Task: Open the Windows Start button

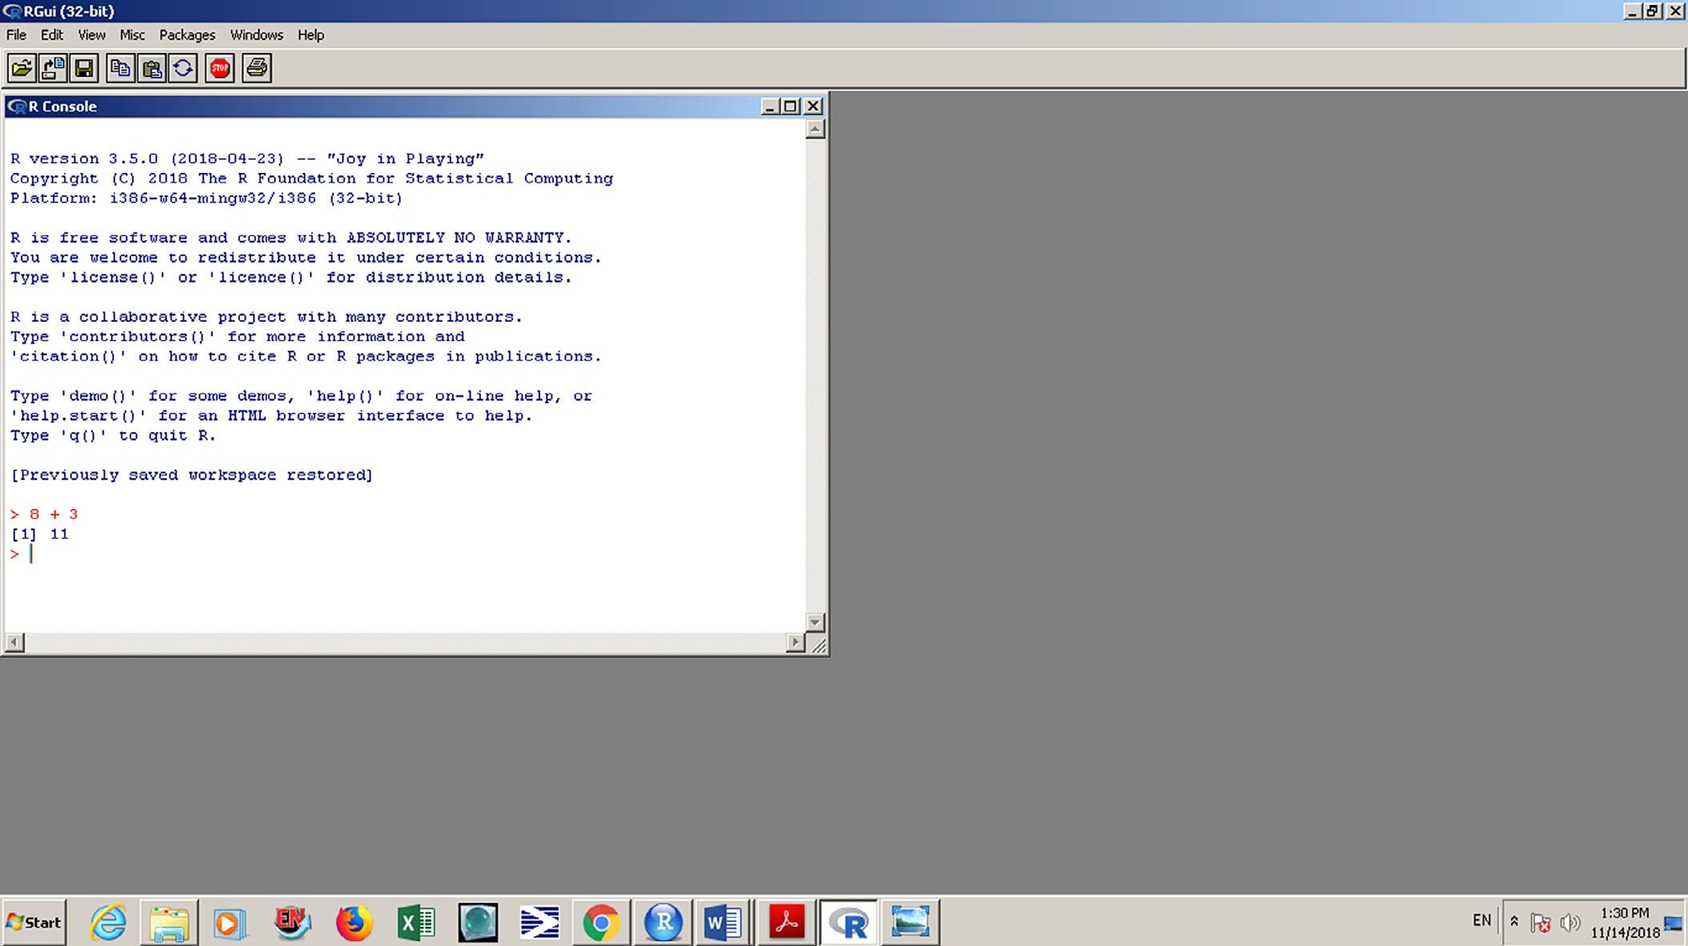Action: coord(34,922)
